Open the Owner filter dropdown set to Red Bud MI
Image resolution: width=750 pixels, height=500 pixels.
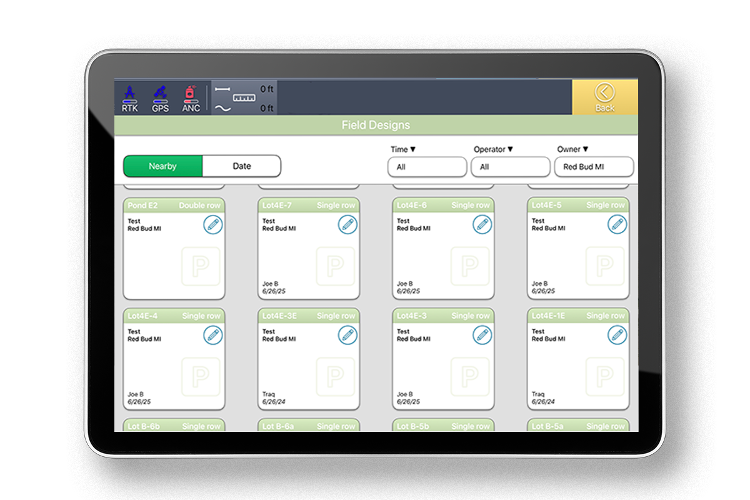[x=594, y=167]
